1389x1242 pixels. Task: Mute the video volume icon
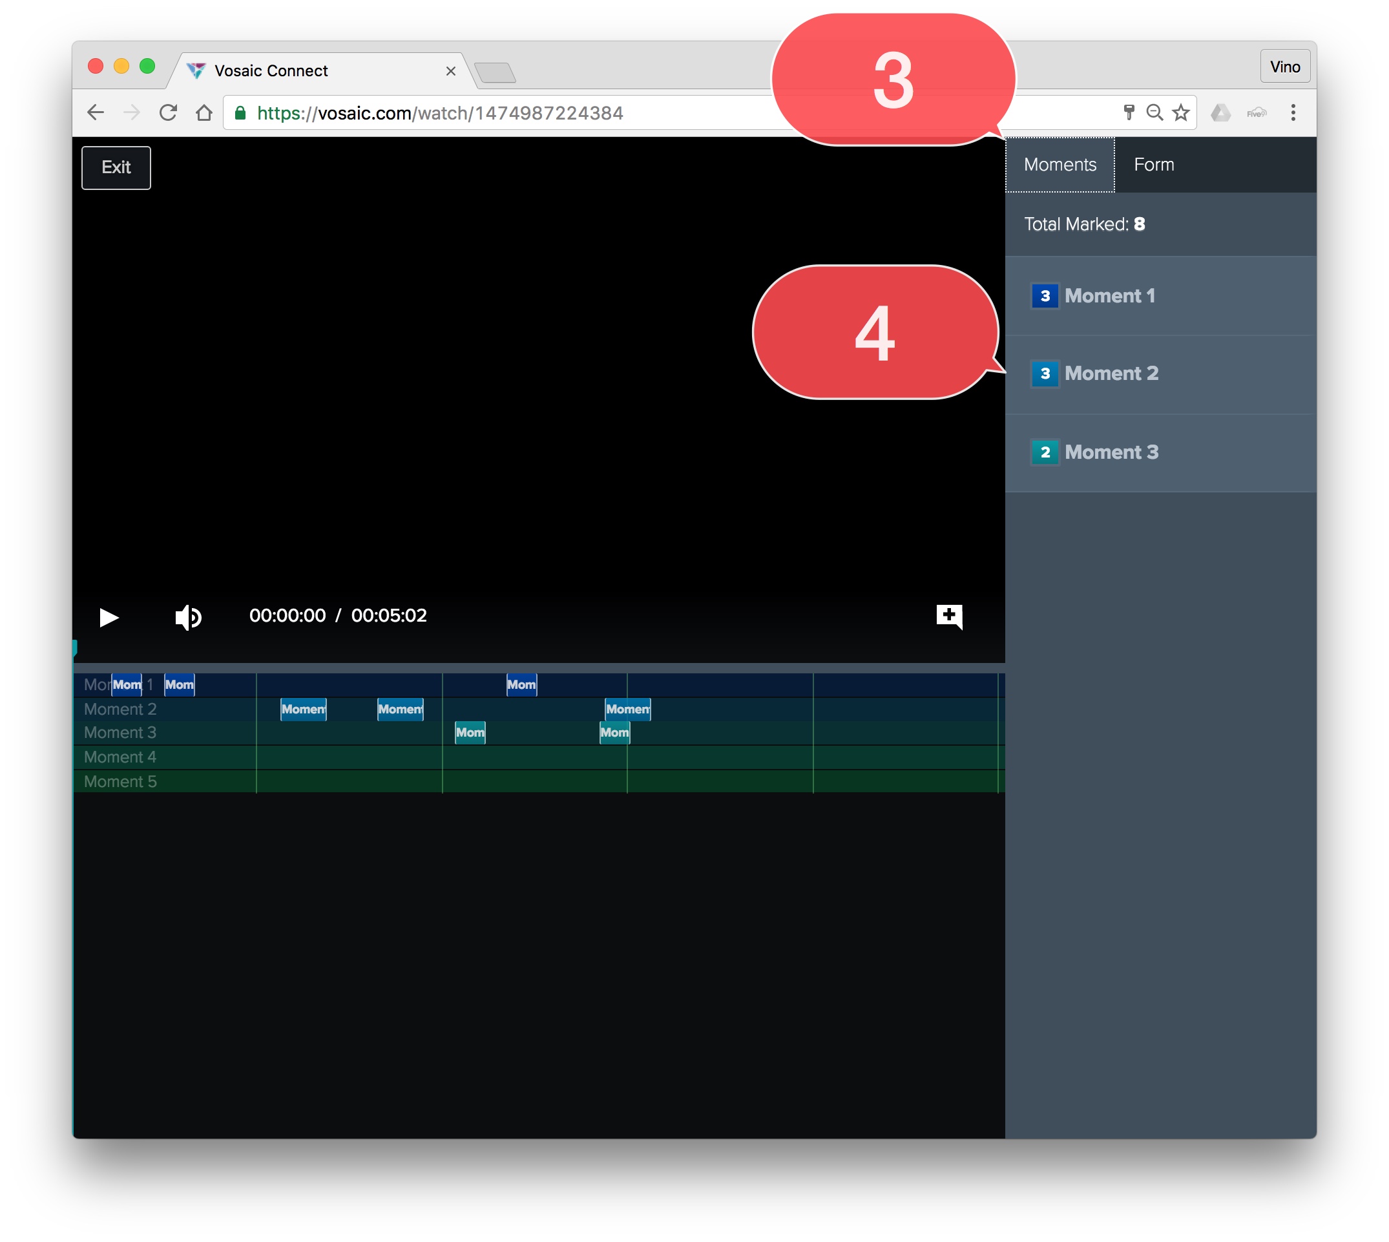187,617
